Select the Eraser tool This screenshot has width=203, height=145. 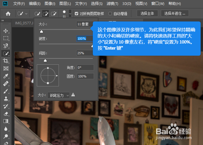coord(6,114)
